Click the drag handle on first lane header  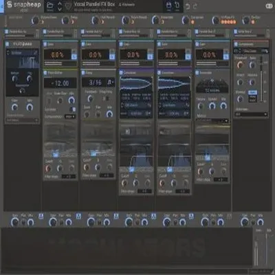(37, 34)
